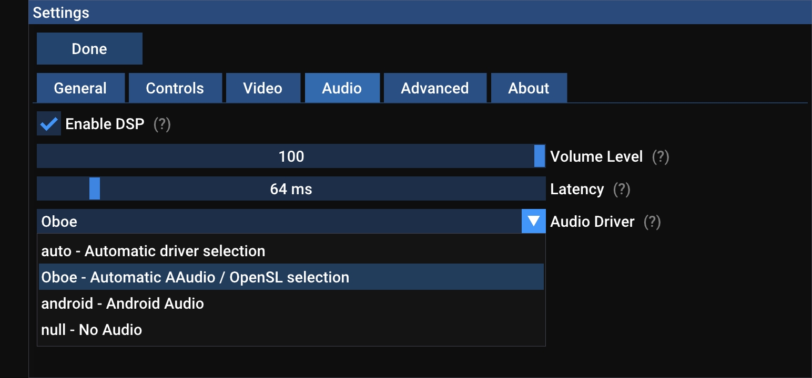The image size is (812, 378).
Task: Click the Settings window title
Action: click(x=61, y=13)
